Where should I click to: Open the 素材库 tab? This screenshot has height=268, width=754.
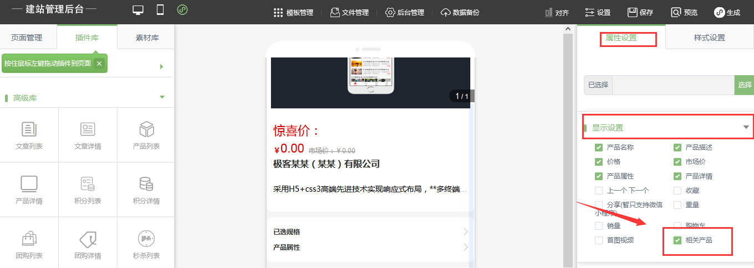147,38
